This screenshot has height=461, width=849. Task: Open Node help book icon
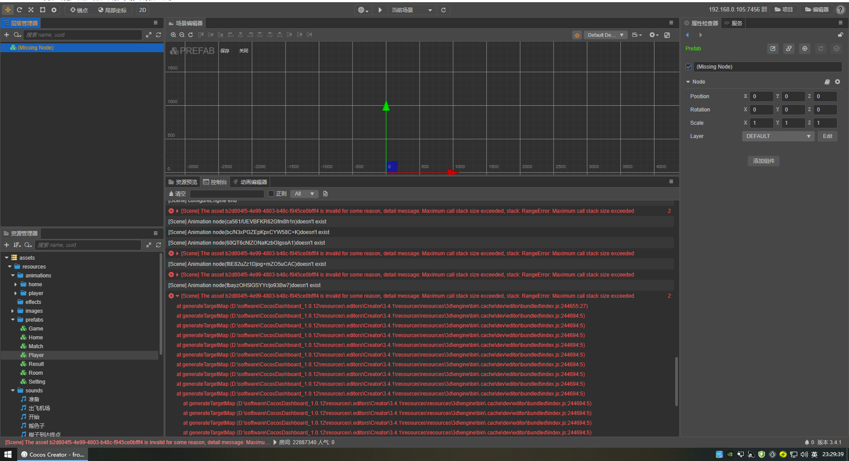click(x=827, y=82)
